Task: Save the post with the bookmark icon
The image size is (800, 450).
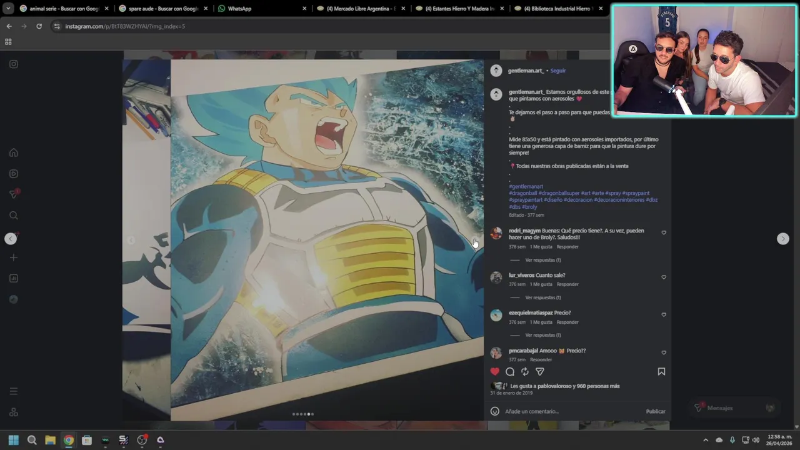Action: pos(661,371)
